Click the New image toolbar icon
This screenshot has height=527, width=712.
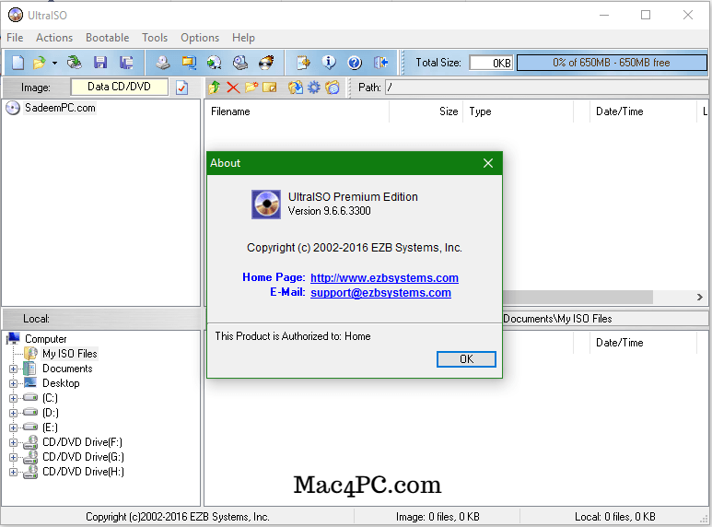click(x=18, y=63)
